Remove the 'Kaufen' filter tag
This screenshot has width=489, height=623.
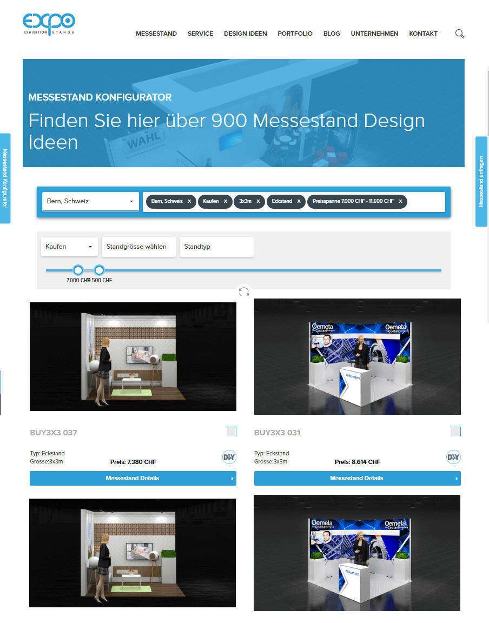click(226, 201)
